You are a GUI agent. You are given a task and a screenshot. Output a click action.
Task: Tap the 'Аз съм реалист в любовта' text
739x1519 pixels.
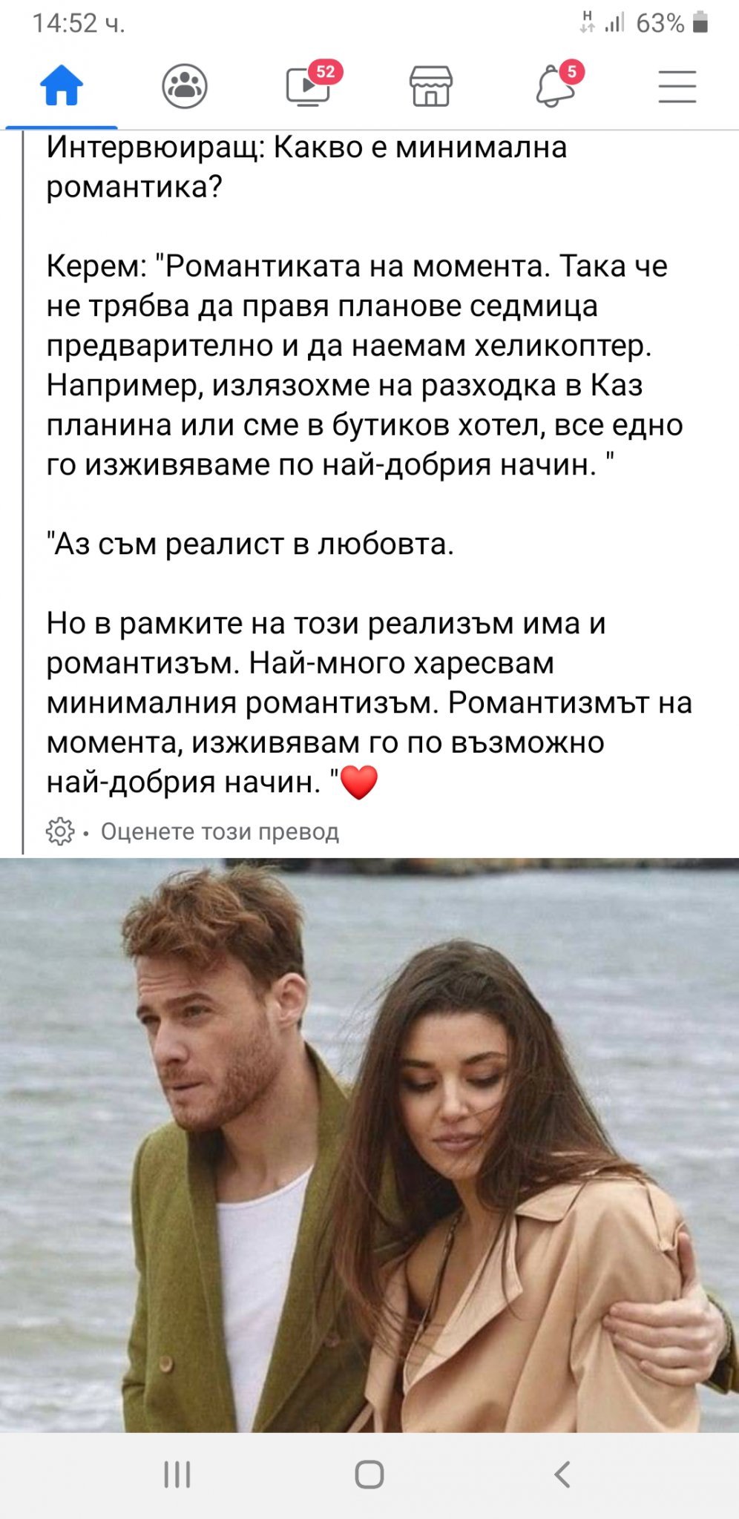250,544
